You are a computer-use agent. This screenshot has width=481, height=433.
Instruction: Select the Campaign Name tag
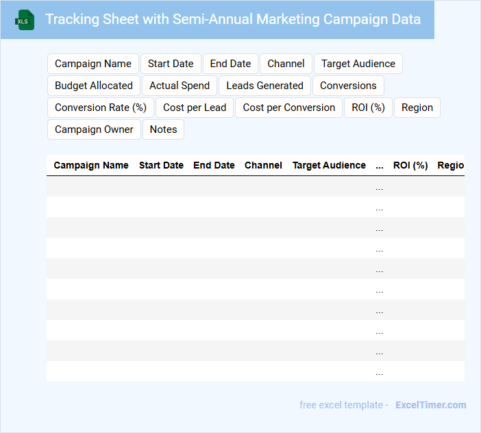(x=93, y=64)
